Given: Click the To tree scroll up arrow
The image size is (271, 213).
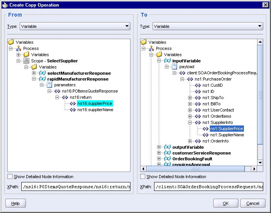Looking at the screenshot, I should (260, 42).
